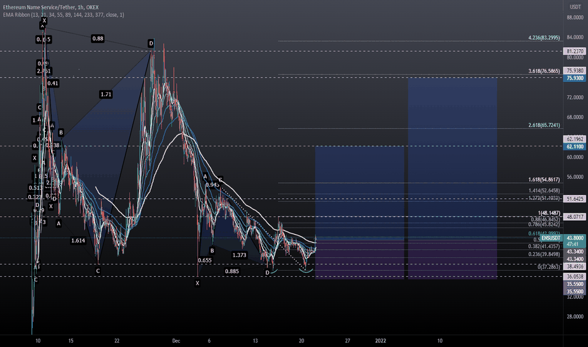
Task: Click the 0.943 harmonic ratio label
Action: (x=213, y=185)
